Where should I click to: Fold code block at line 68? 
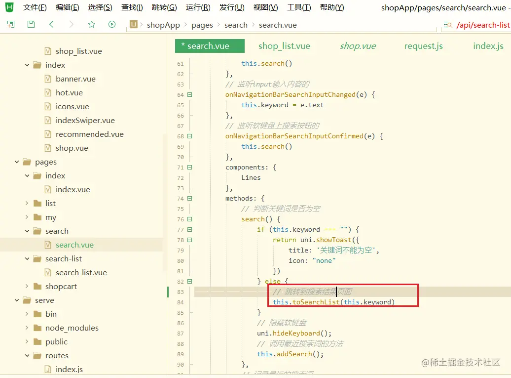tap(190, 136)
